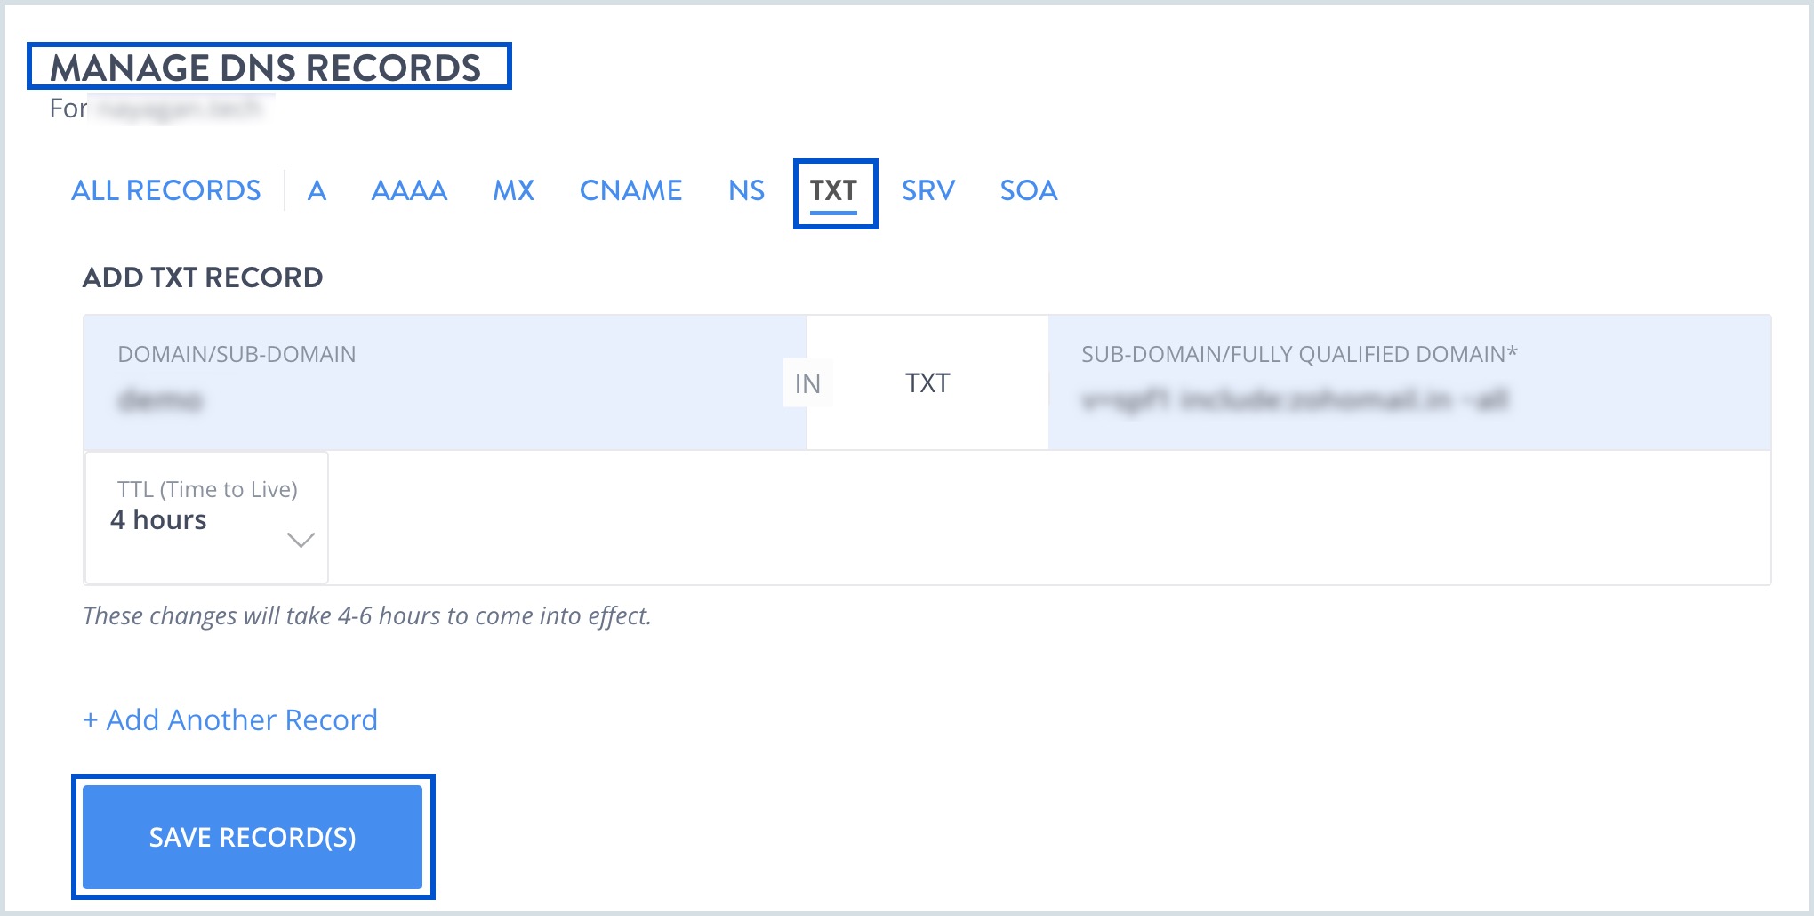This screenshot has height=916, width=1814.
Task: Click the + Add Another Record link
Action: click(x=230, y=719)
